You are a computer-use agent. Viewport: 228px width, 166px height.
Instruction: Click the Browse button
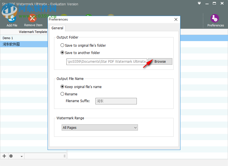[160, 61]
